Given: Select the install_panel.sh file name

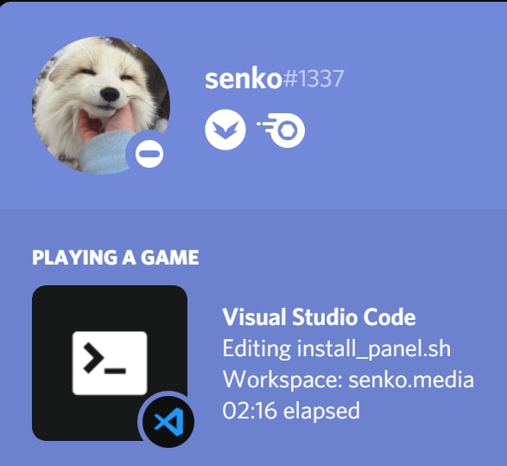Looking at the screenshot, I should 373,349.
